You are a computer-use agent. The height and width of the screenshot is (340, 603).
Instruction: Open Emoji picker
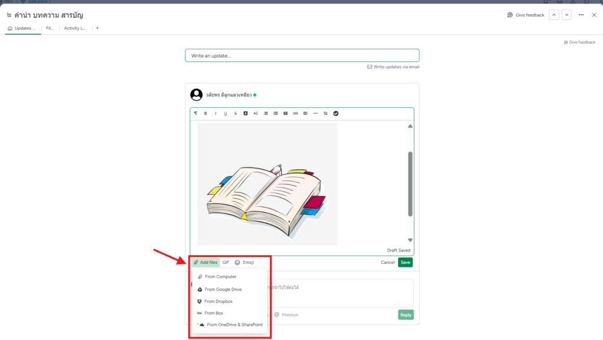point(244,262)
